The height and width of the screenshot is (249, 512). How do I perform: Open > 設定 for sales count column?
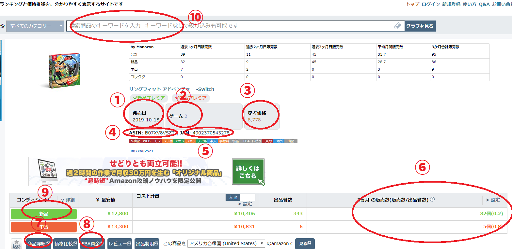(493, 200)
